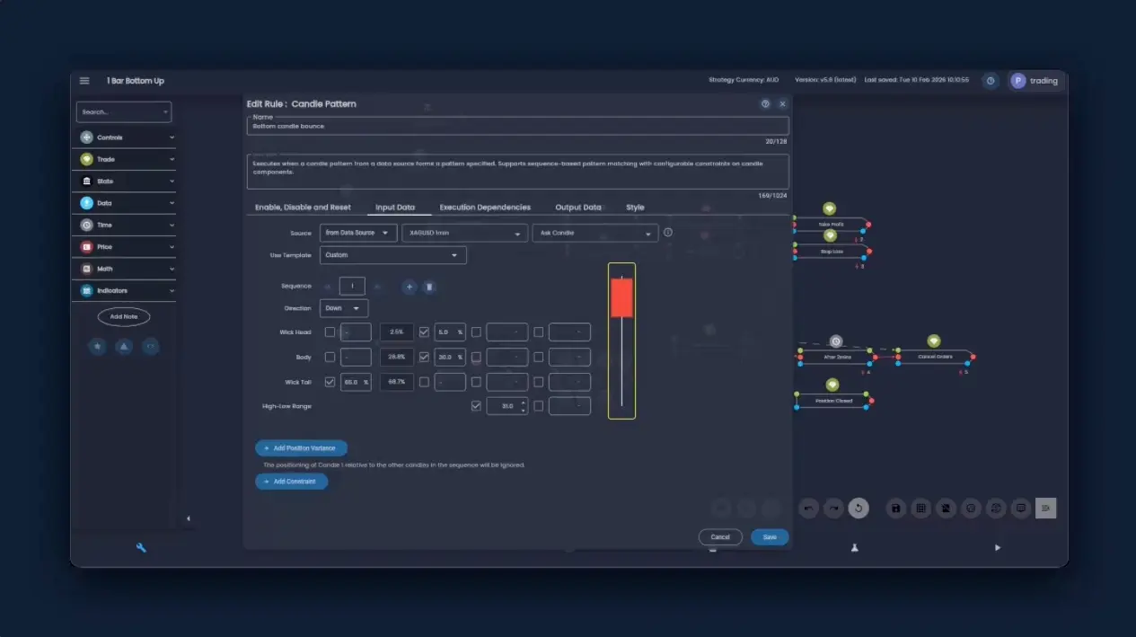
Task: Open the Use Template Custom dropdown
Action: (392, 255)
